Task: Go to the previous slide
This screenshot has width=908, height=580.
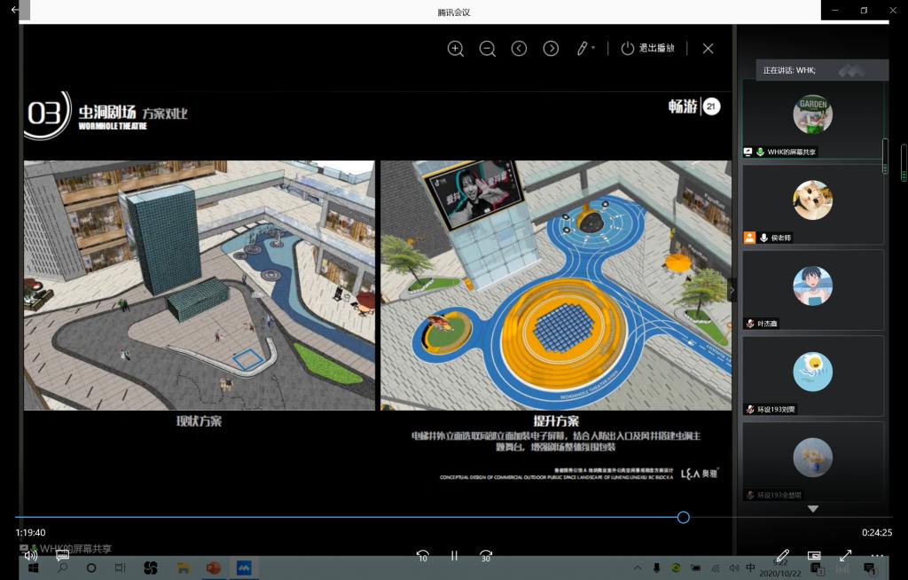Action: coord(519,49)
